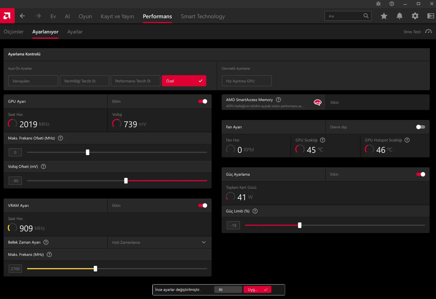Open the sidebar panel icon at top right

click(x=430, y=16)
